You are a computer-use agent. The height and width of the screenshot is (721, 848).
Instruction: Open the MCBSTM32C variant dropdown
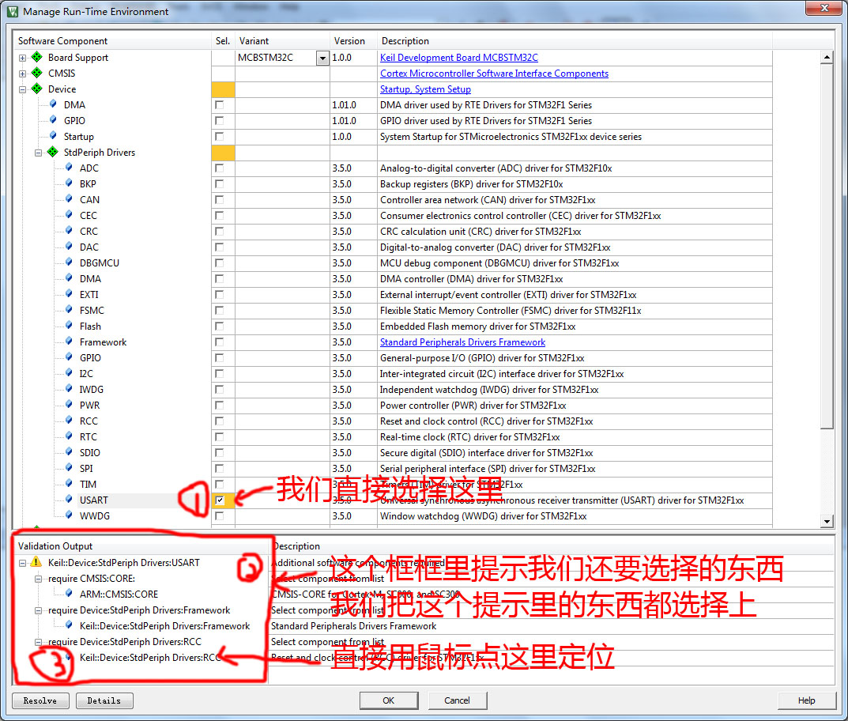[322, 58]
